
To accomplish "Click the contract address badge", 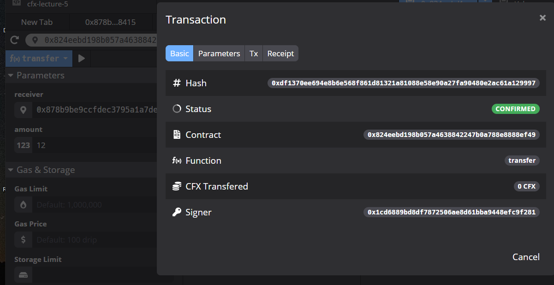I will pyautogui.click(x=451, y=135).
